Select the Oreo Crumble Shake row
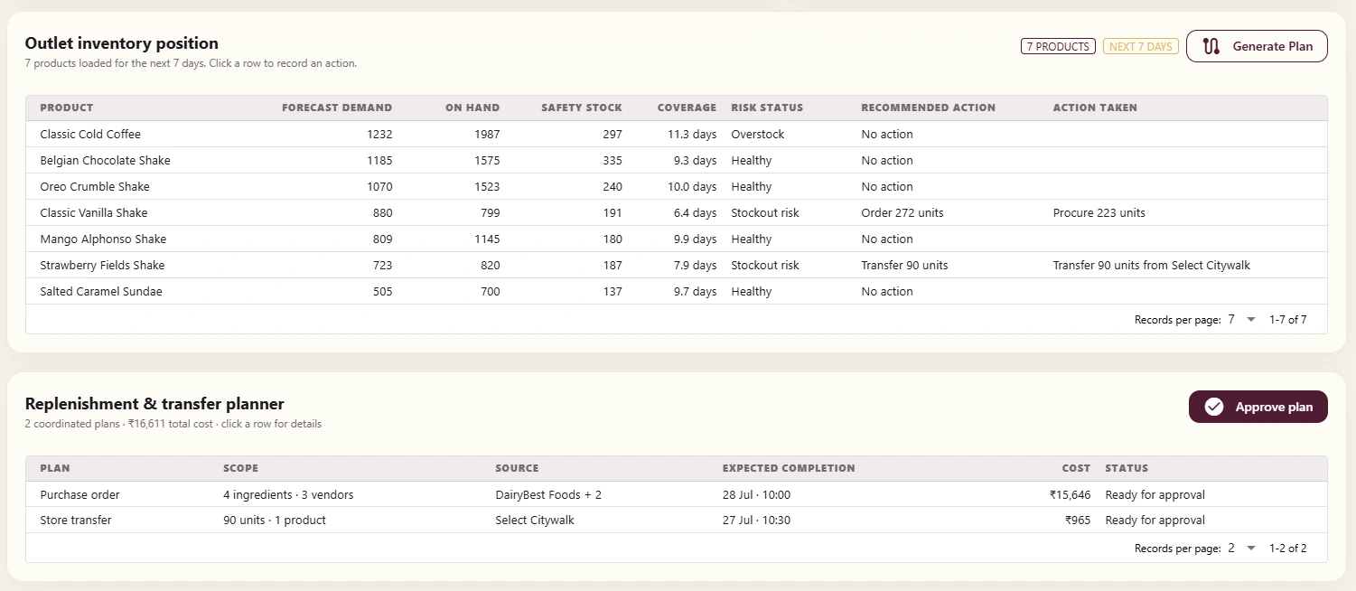Screen dimensions: 1356x591 (677, 186)
